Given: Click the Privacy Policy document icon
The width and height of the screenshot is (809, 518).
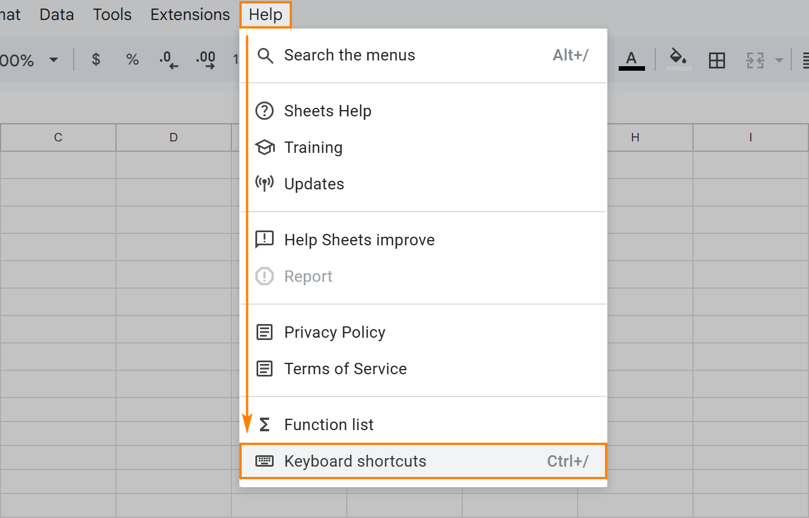Looking at the screenshot, I should tap(265, 332).
